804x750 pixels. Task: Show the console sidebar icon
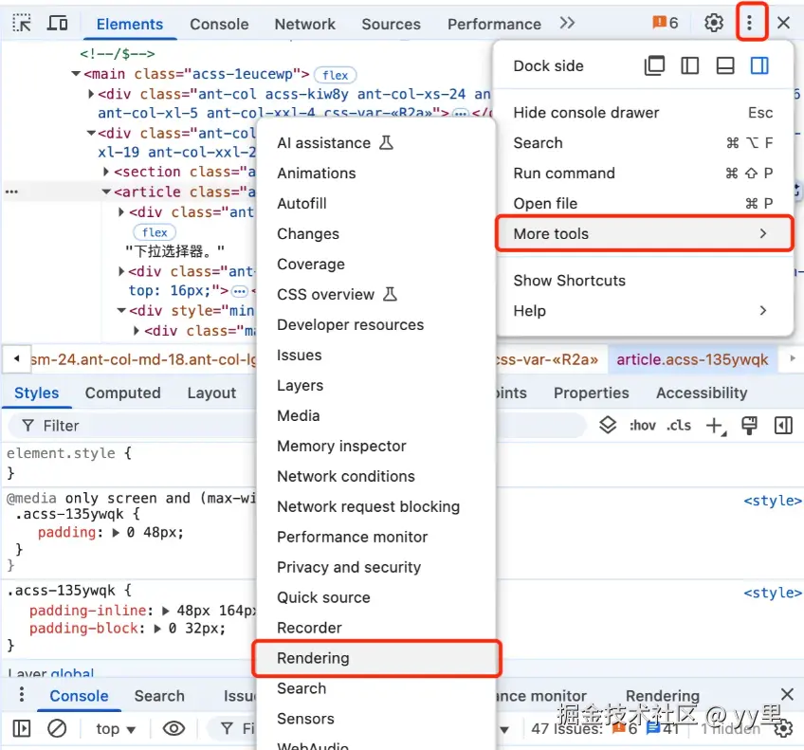pos(22,728)
